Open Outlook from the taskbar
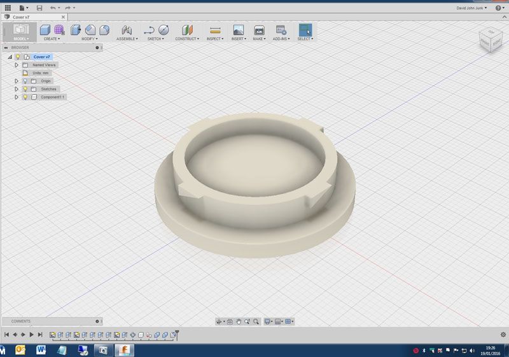Viewport: 509px width, 357px height. (20, 350)
